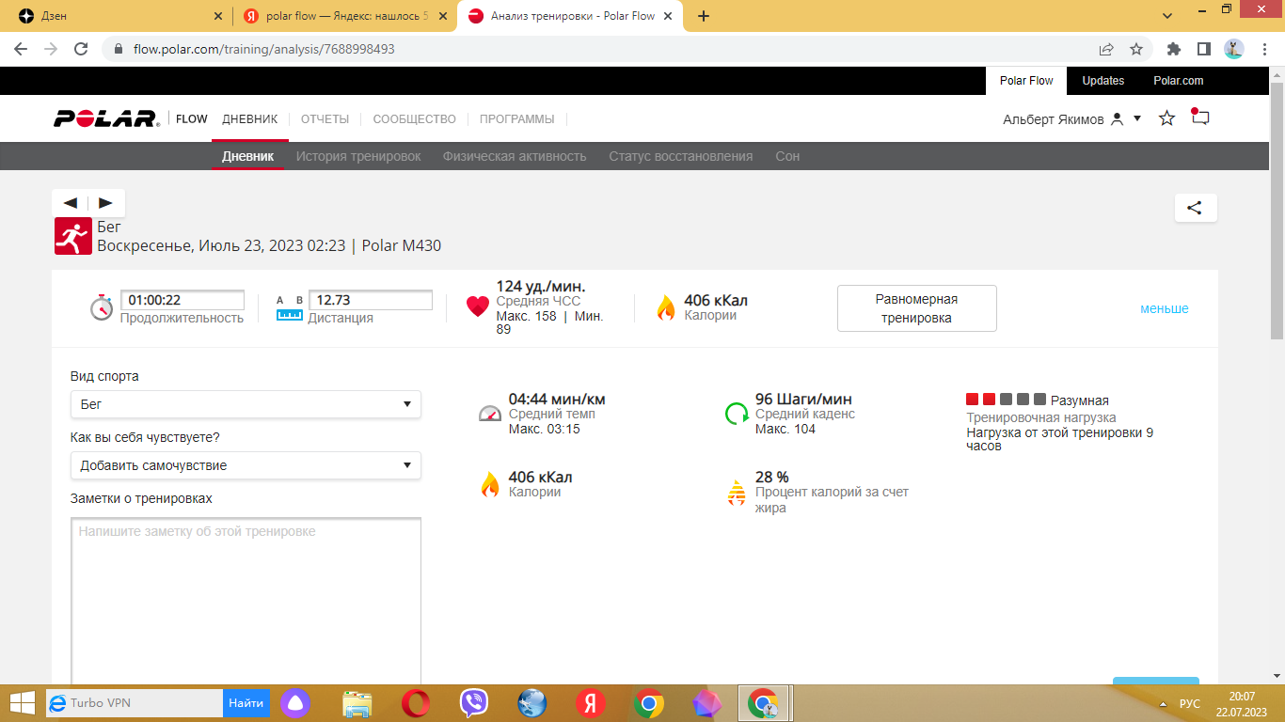
Task: Click the duration field showing 01:00:22
Action: (x=182, y=301)
